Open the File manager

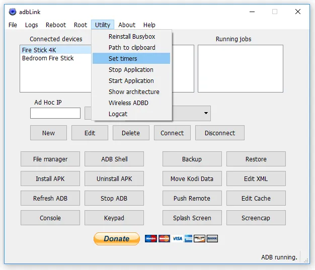click(50, 159)
